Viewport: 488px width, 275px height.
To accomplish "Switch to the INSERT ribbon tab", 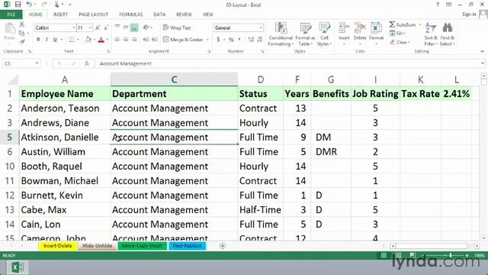I will (x=60, y=15).
